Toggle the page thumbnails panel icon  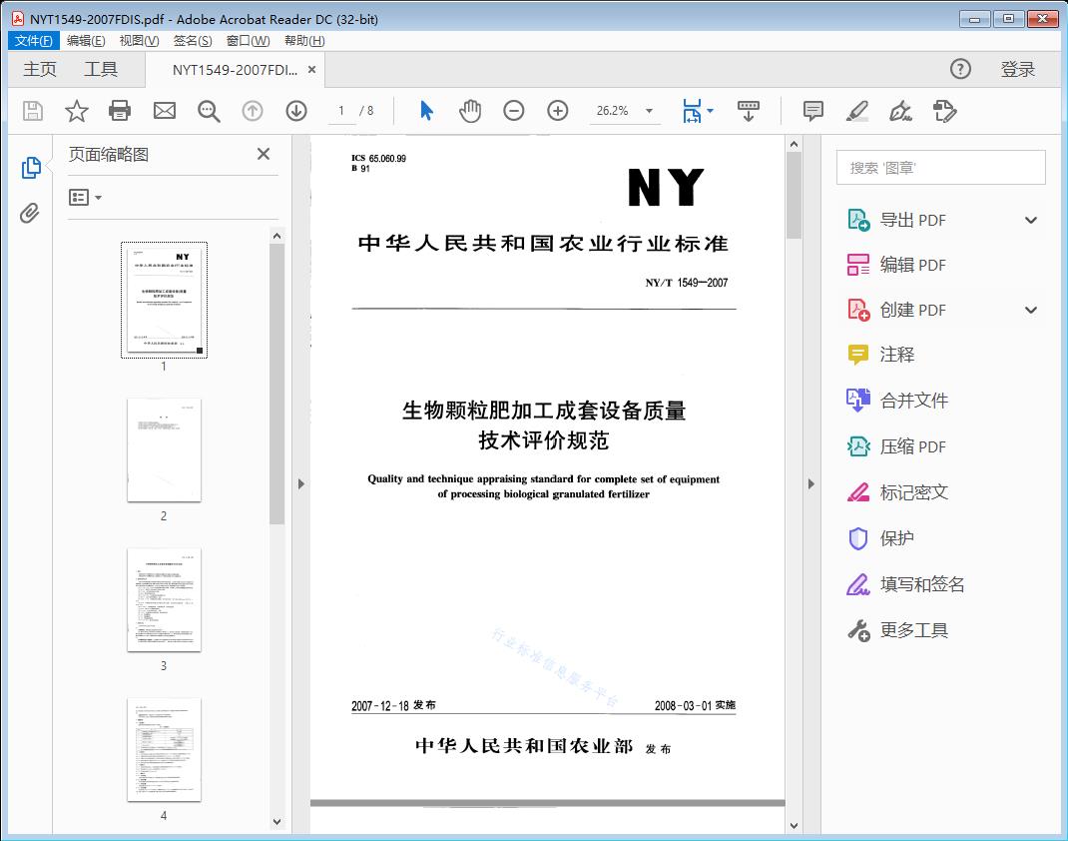[30, 168]
